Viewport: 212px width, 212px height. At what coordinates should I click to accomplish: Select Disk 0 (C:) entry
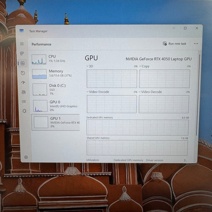click(56, 89)
